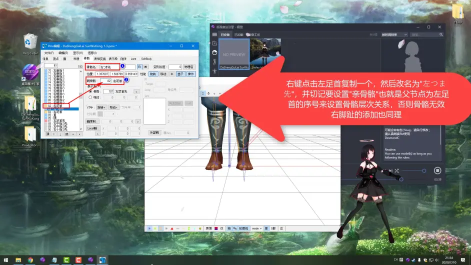Open the hamburger menu in model window
The image size is (471, 265).
[214, 34]
